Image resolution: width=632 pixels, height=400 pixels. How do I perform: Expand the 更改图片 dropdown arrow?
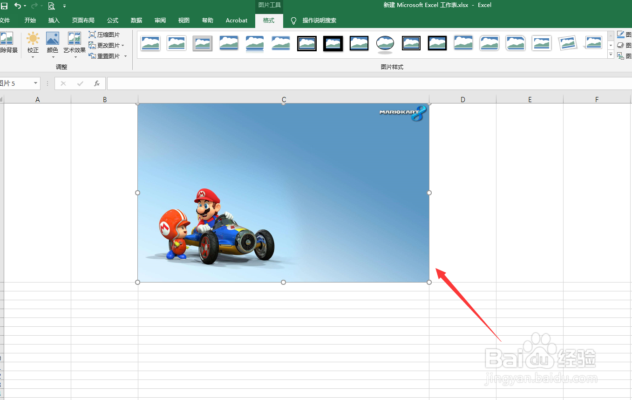pos(123,46)
